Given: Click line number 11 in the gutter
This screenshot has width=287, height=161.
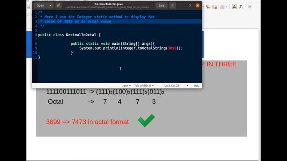Looking at the screenshot, I should (x=35, y=57).
